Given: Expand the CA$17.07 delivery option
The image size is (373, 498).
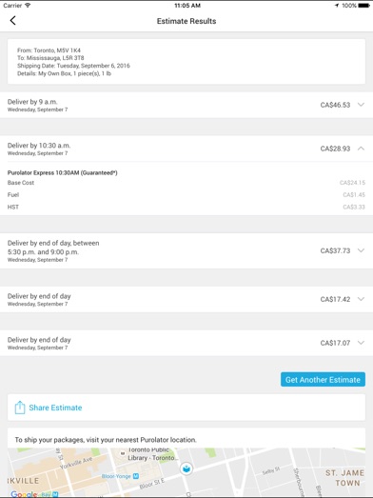Looking at the screenshot, I should pyautogui.click(x=361, y=343).
